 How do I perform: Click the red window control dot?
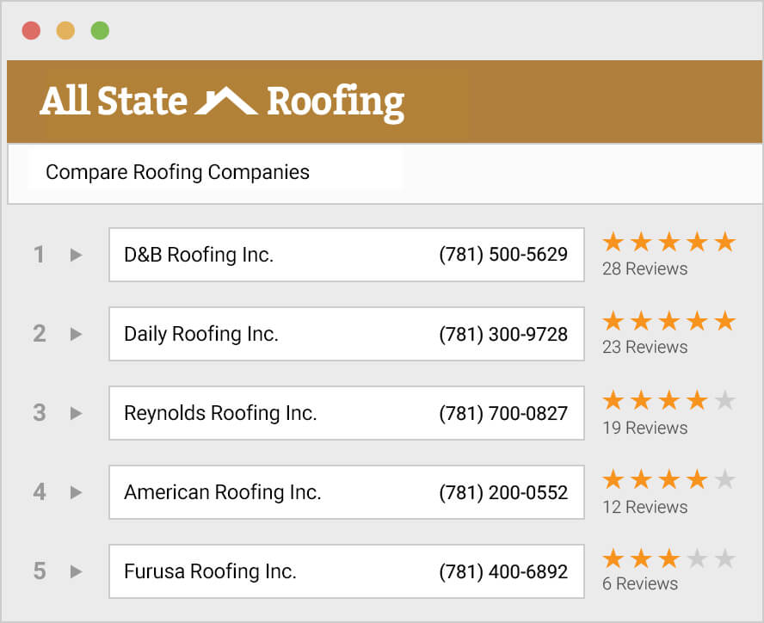click(32, 29)
